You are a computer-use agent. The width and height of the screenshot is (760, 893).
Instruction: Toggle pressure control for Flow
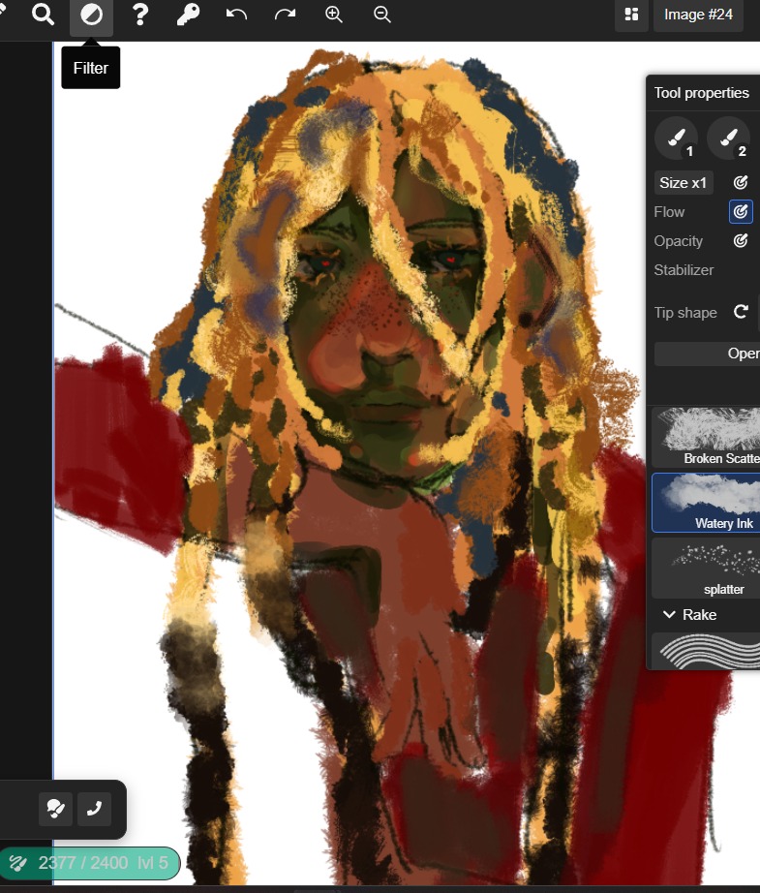pyautogui.click(x=741, y=212)
